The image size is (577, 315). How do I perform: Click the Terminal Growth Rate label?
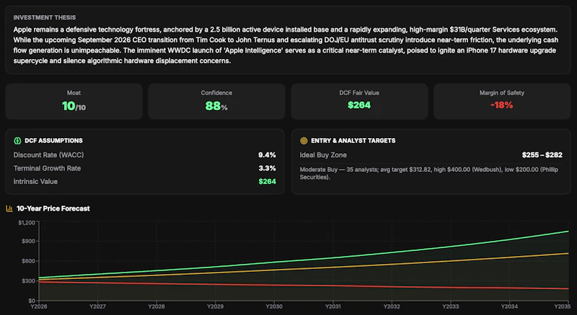coord(47,168)
